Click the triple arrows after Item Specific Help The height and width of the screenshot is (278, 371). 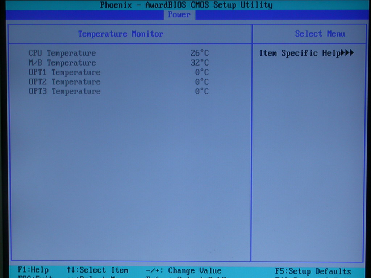[347, 53]
